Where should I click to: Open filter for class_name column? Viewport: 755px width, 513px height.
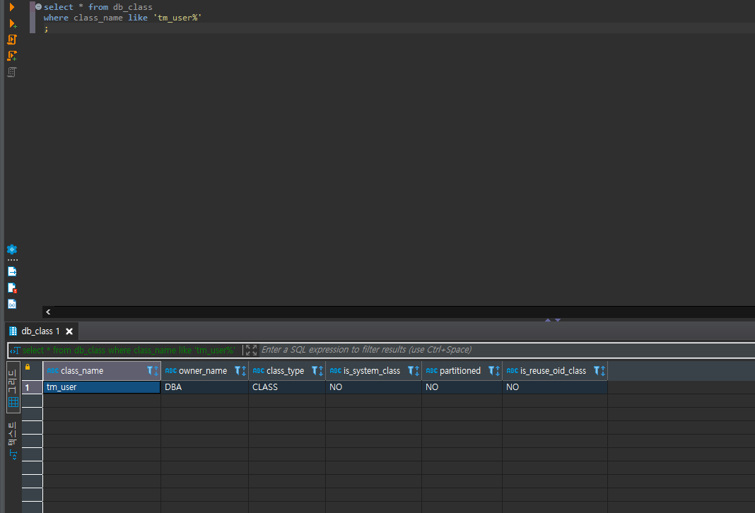(x=151, y=370)
